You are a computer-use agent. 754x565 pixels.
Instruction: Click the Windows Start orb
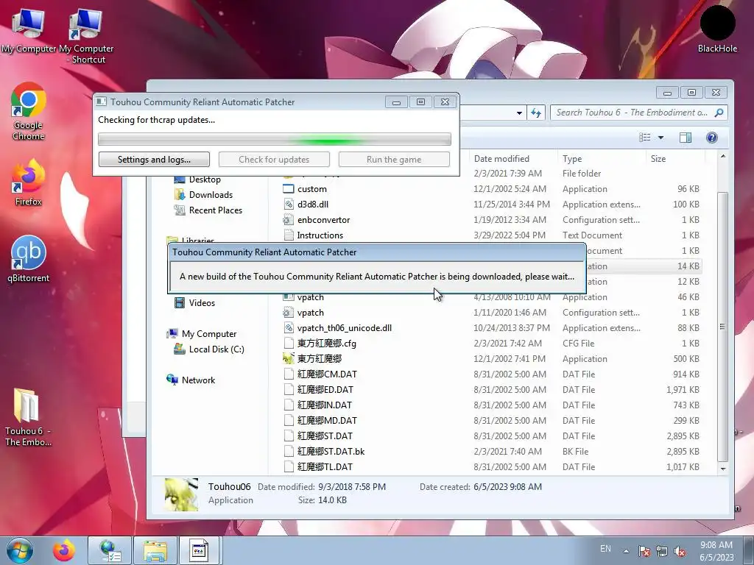point(20,550)
